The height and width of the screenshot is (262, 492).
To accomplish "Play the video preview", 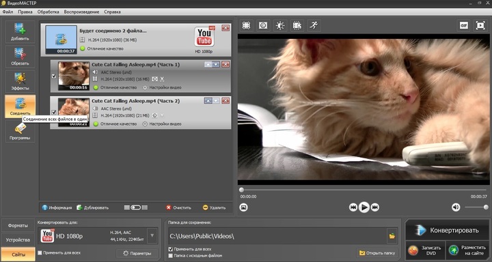I will (x=364, y=207).
